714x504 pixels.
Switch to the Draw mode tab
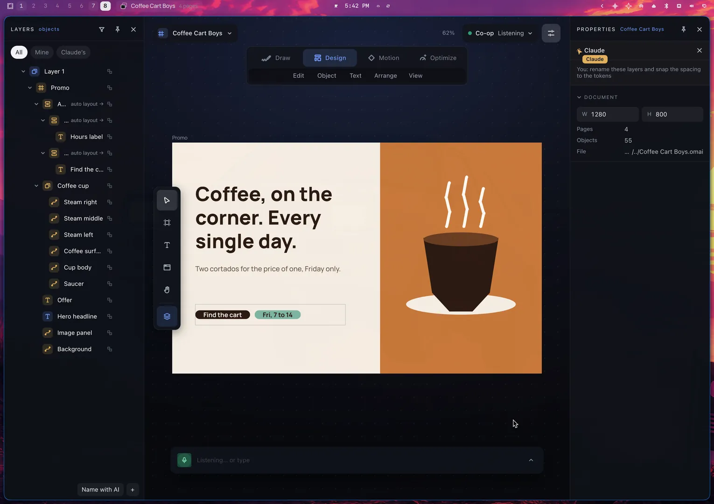[276, 58]
